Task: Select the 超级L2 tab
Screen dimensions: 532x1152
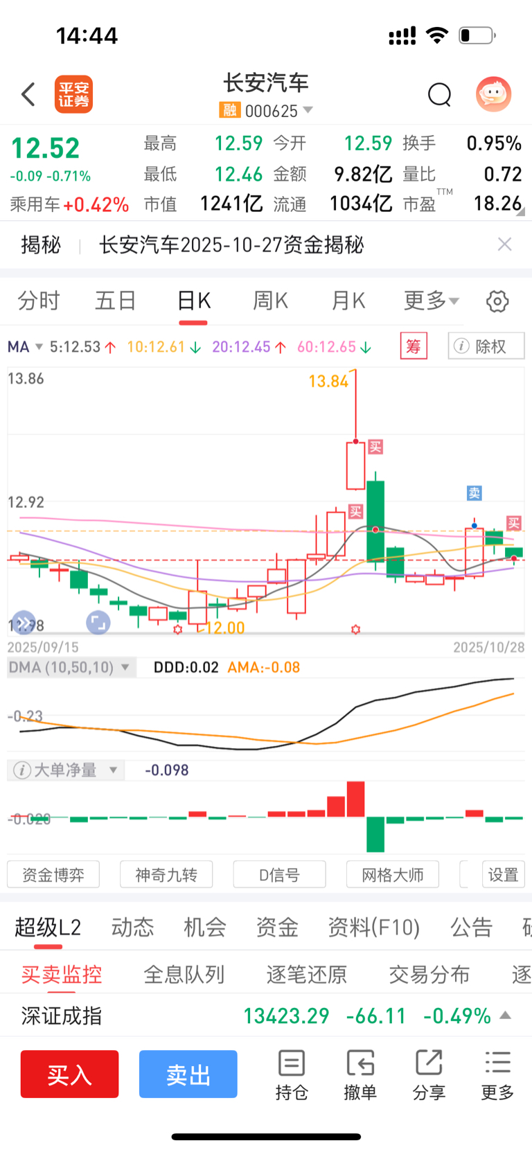Action: tap(48, 927)
